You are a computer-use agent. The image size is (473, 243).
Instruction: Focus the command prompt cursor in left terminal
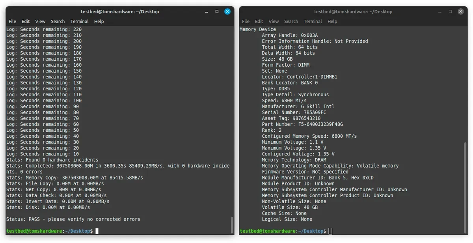coord(97,231)
